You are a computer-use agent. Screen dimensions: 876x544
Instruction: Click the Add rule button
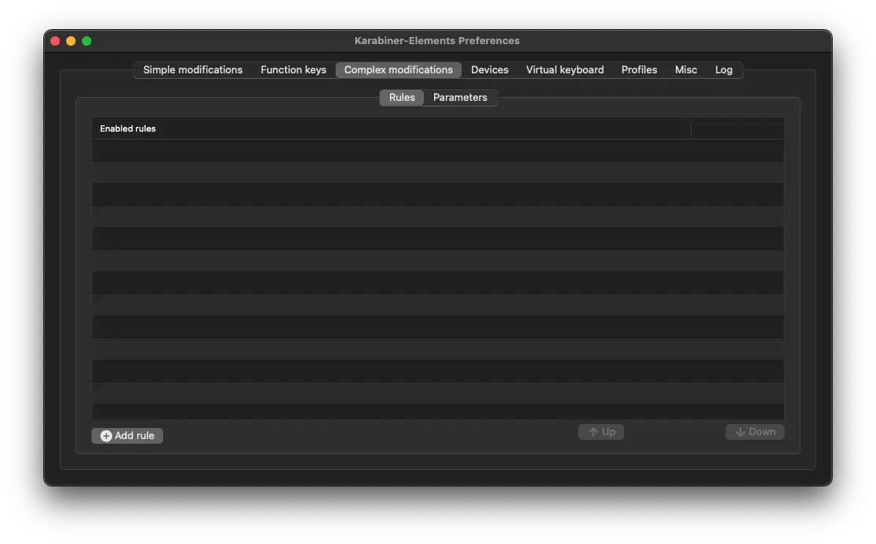128,435
